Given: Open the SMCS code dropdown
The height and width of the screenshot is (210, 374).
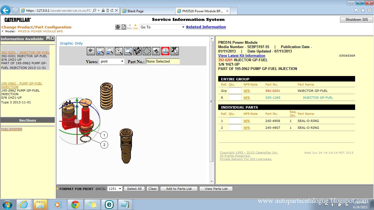Looking at the screenshot, I should (x=115, y=189).
